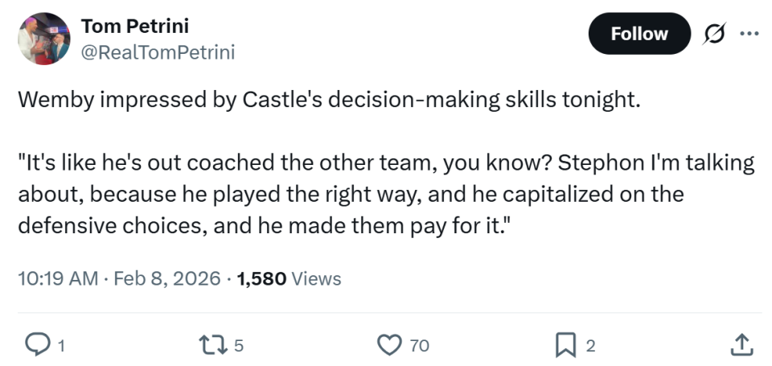View the 1,580 Views analytics
The width and height of the screenshot is (772, 366).
tap(289, 279)
